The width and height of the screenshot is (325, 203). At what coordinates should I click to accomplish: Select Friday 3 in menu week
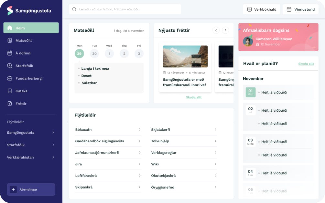139,54
